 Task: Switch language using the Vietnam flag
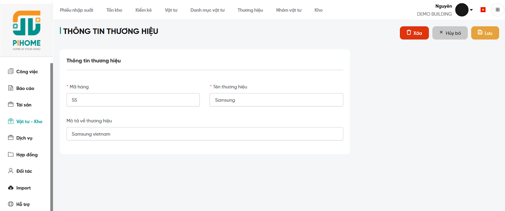click(483, 10)
